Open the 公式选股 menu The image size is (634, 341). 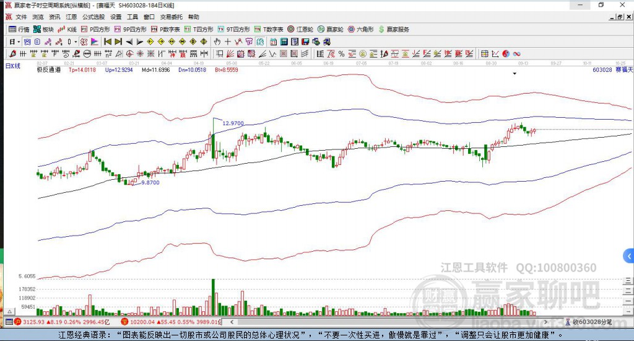click(93, 17)
